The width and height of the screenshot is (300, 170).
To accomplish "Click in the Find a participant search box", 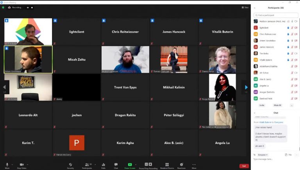I will 276,15.
